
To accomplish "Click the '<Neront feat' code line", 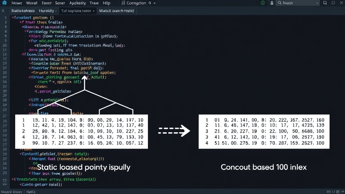I will point(66,159).
